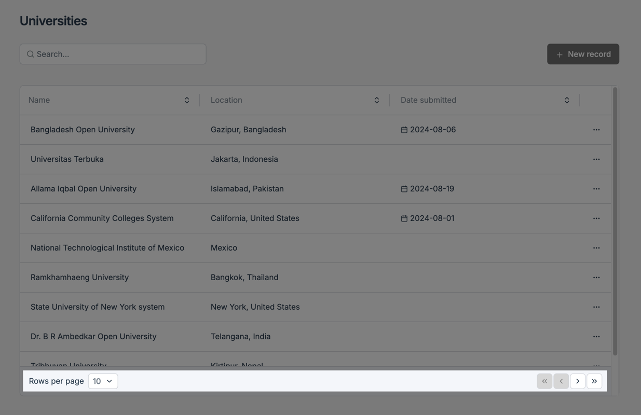This screenshot has width=641, height=415.
Task: Click the ellipsis for Allama Iqbal Open University
Action: point(596,189)
